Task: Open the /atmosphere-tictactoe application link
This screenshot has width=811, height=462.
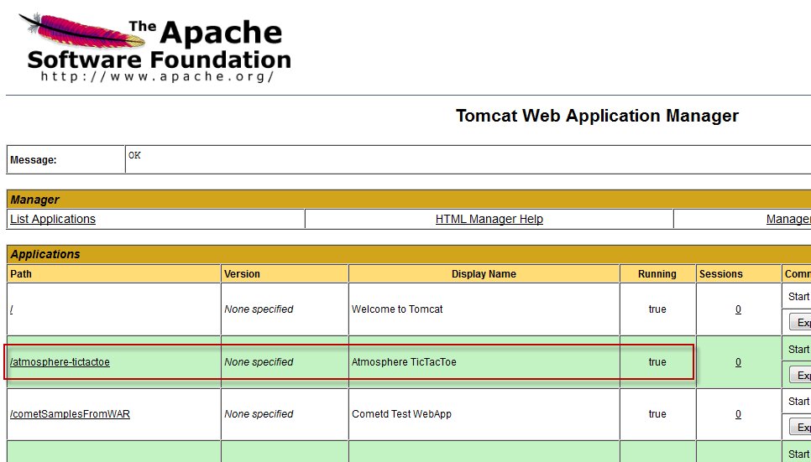Action: click(x=60, y=362)
